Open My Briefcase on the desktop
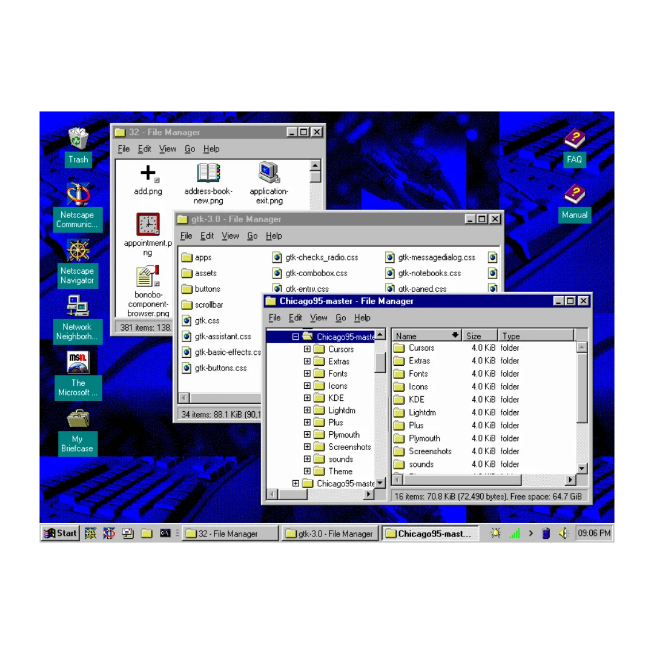 pos(77,418)
